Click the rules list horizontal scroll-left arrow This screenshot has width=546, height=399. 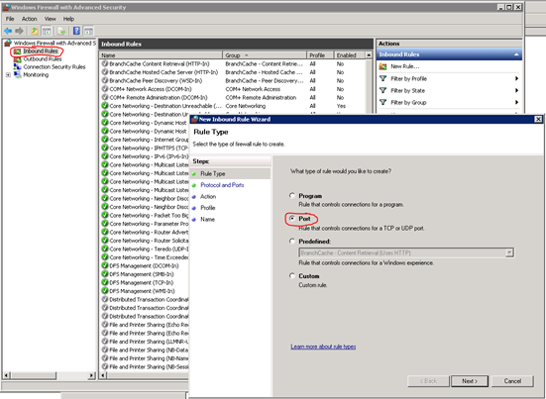pos(103,375)
